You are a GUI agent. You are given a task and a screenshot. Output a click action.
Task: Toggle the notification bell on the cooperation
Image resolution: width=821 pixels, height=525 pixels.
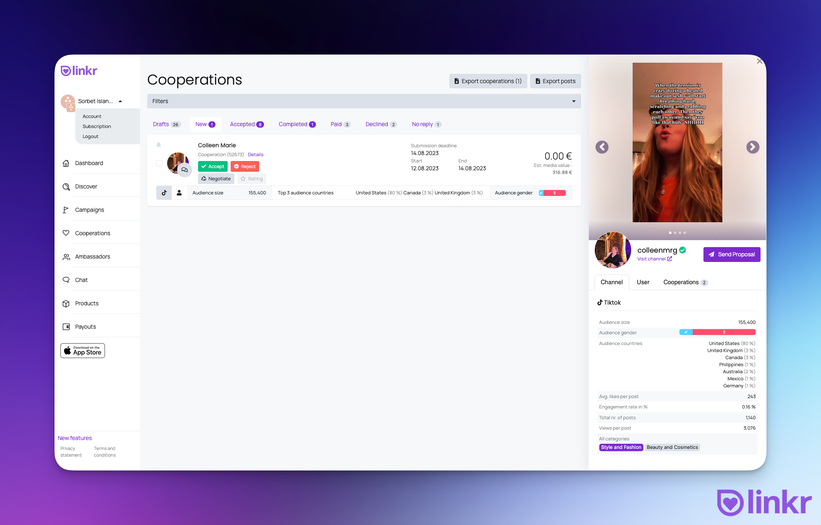click(159, 145)
